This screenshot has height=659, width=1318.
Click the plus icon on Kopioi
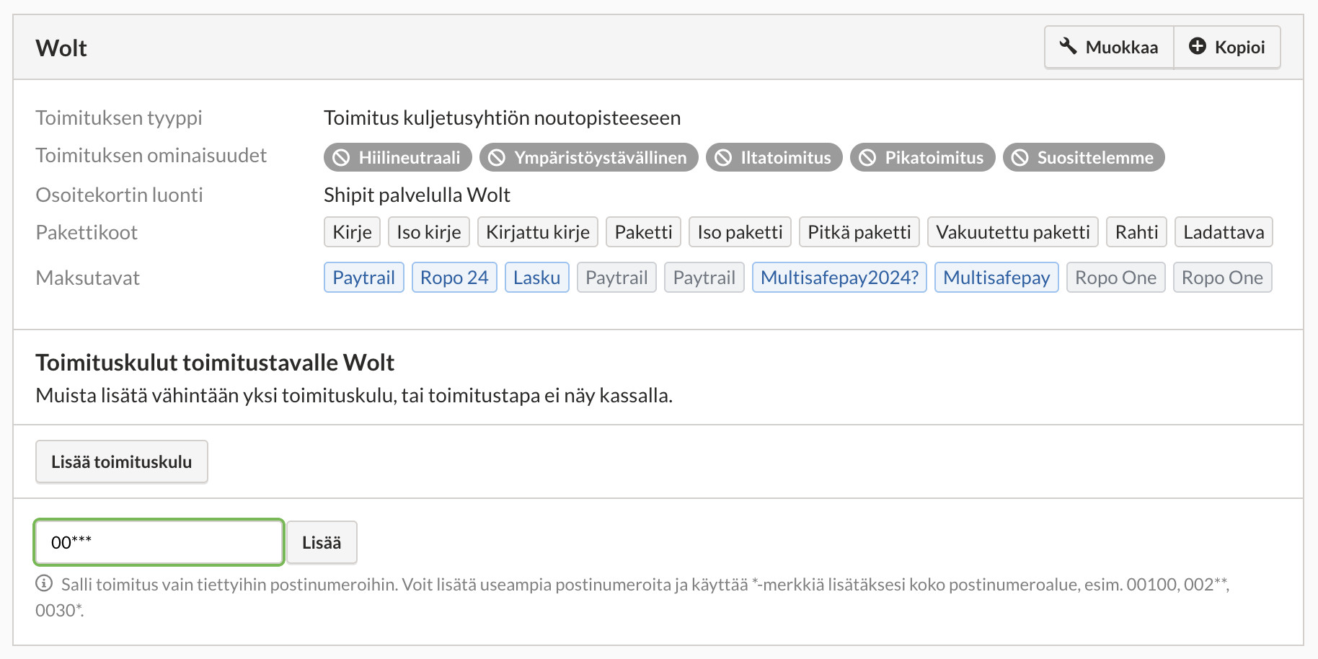click(x=1197, y=46)
